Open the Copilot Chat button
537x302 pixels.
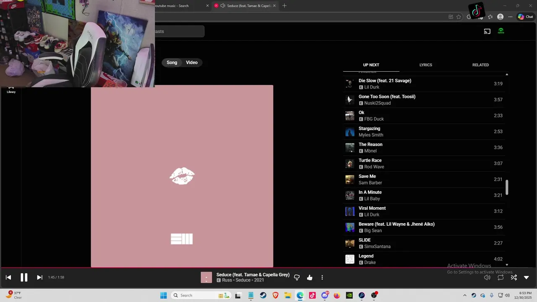pyautogui.click(x=525, y=17)
